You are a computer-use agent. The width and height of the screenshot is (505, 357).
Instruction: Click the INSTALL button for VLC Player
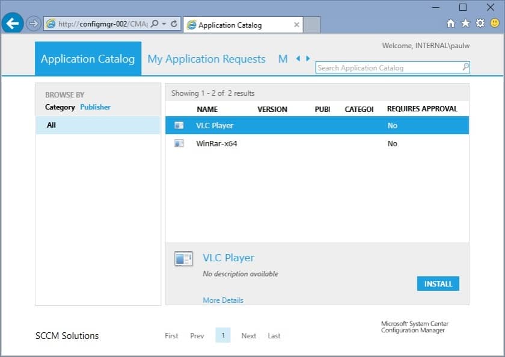(438, 284)
